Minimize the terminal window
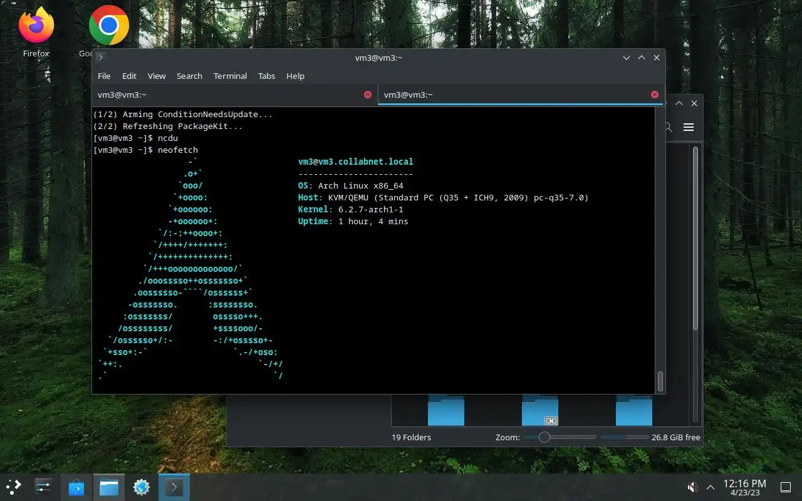802x501 pixels. tap(627, 58)
